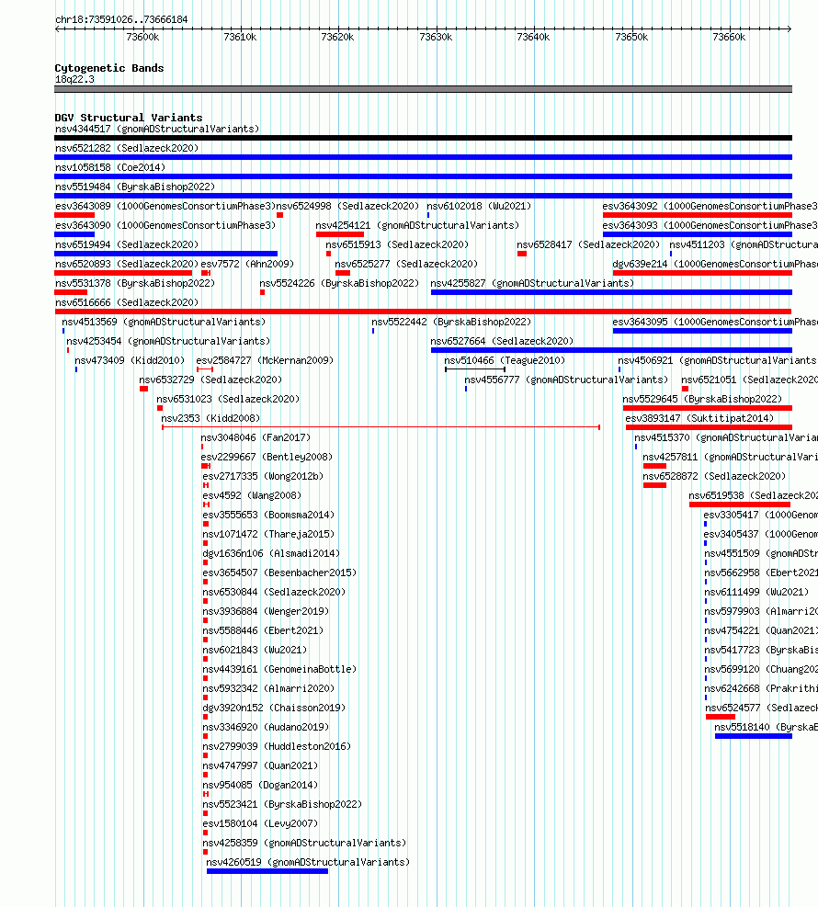This screenshot has width=818, height=907.
Task: Open esv3643090 1000Genomes variant label
Action: click(165, 225)
